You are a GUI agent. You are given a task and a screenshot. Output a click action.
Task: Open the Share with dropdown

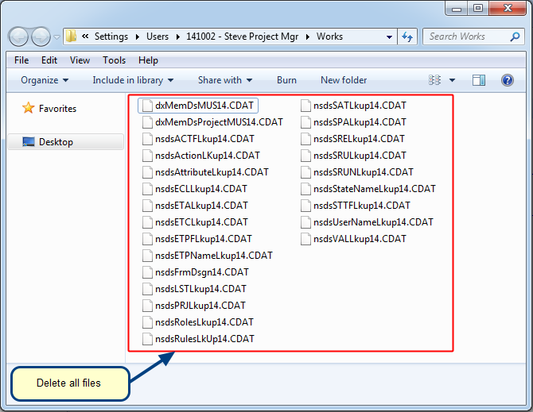coord(224,80)
